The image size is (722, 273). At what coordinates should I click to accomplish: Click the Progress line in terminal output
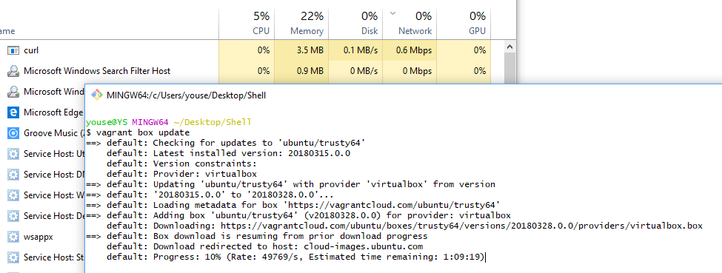click(x=296, y=257)
